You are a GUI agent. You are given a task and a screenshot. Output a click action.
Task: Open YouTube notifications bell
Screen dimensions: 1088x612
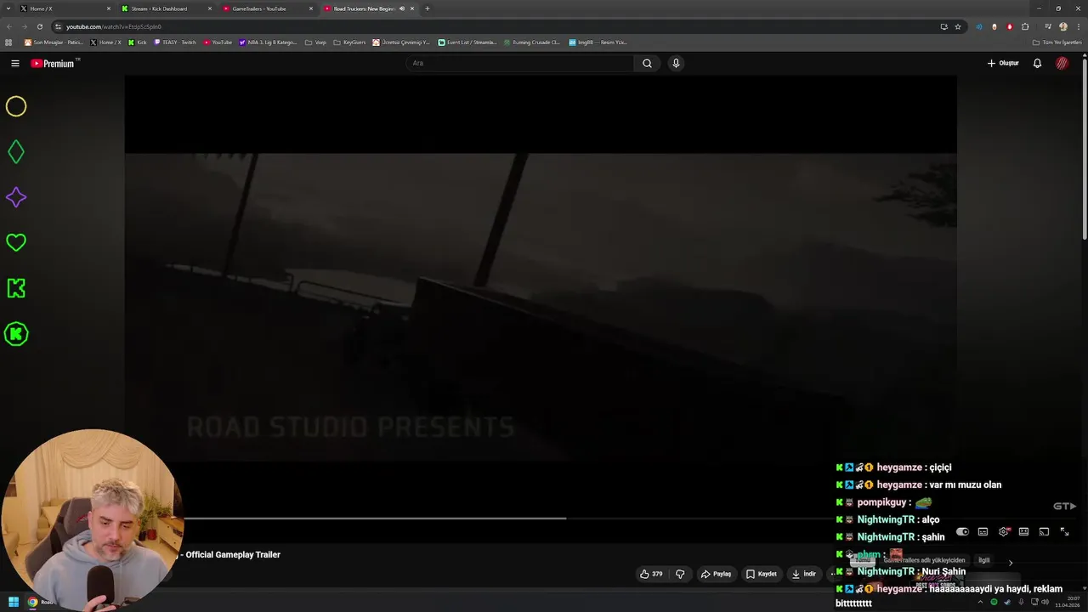pos(1037,63)
